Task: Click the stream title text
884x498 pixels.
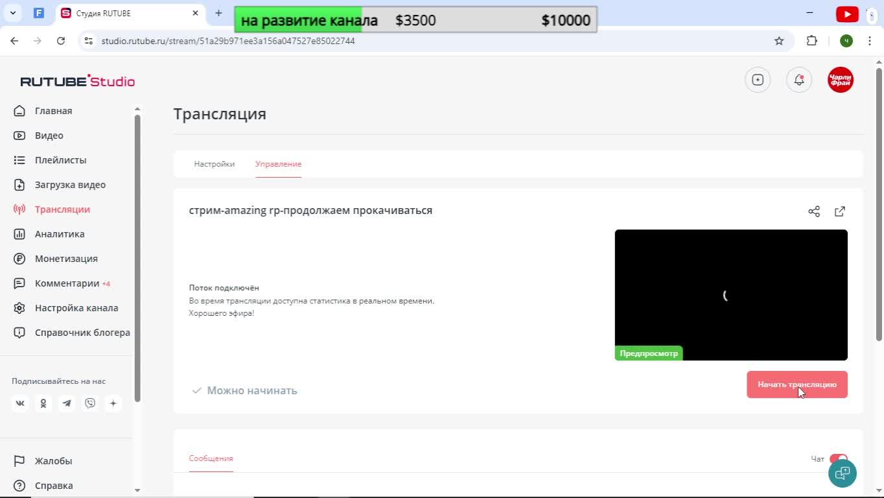Action: 310,210
